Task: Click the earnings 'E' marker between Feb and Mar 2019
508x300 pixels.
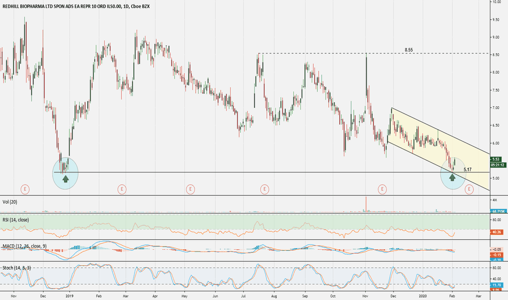Action: pos(122,189)
